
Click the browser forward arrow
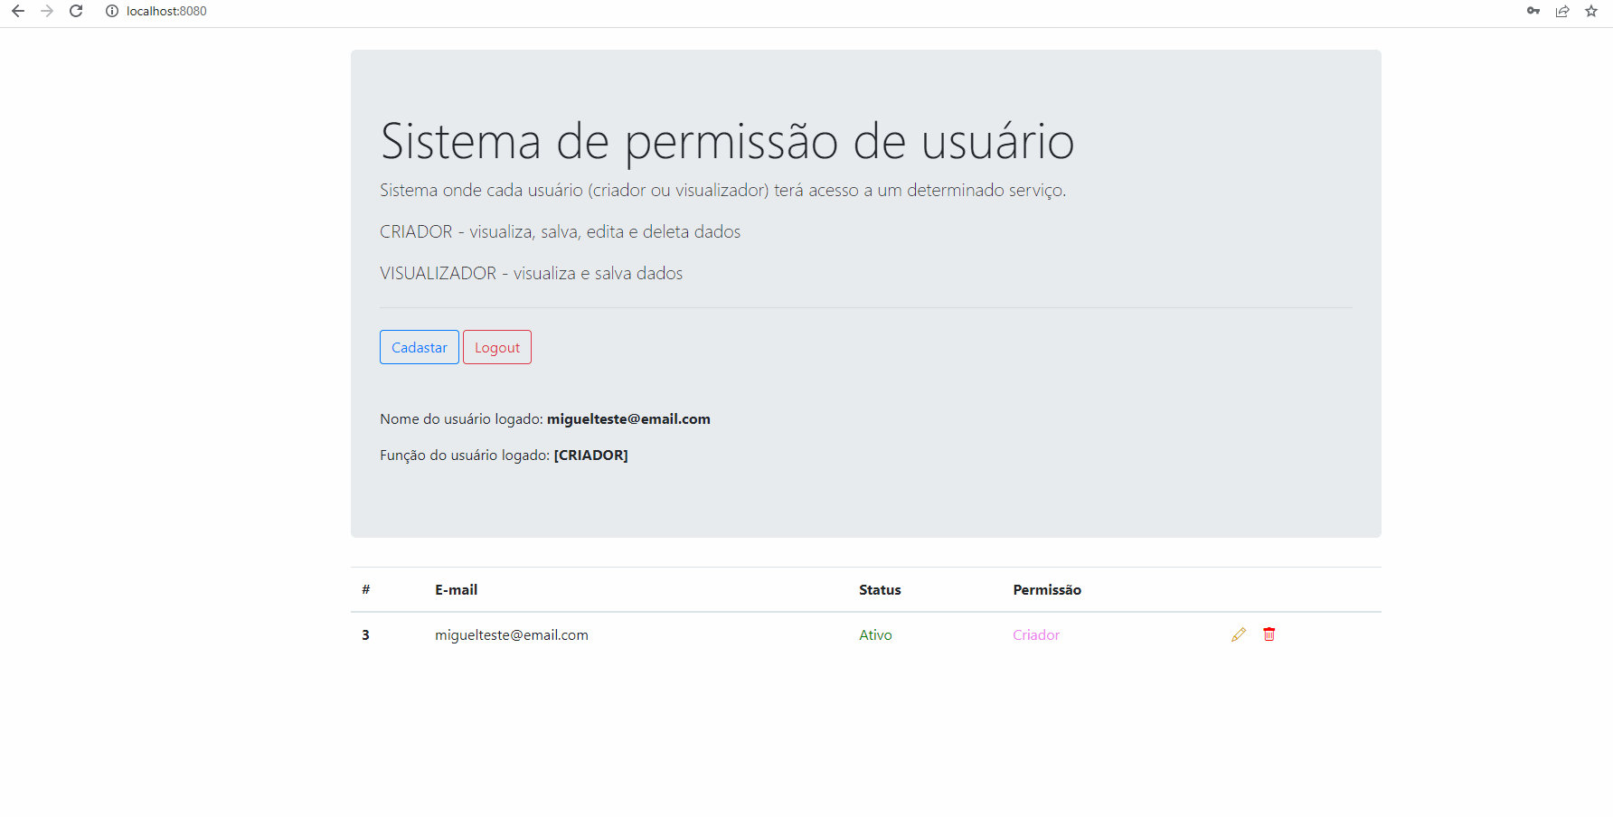pos(47,11)
